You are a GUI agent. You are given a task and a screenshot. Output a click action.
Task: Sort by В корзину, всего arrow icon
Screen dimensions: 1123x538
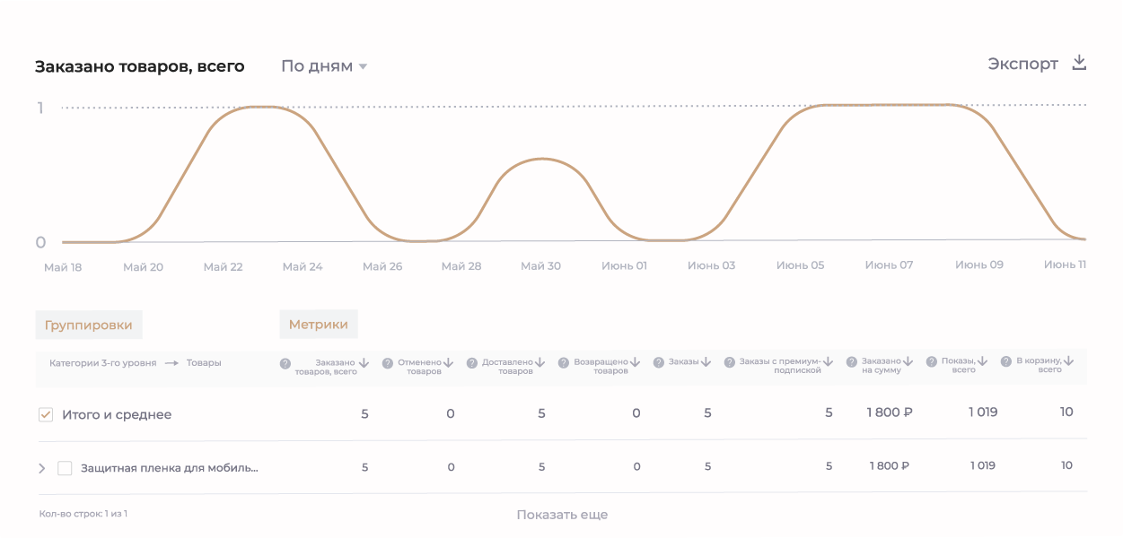tap(1068, 361)
